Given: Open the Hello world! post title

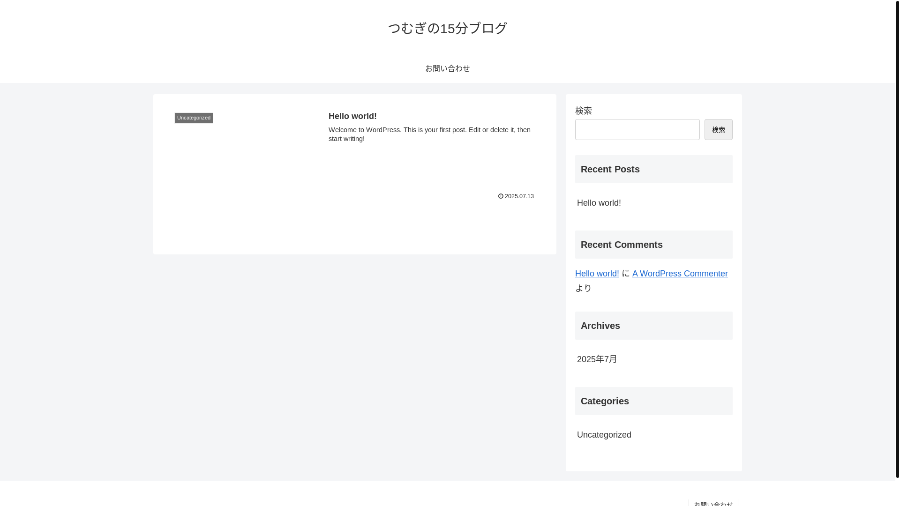Looking at the screenshot, I should click(x=352, y=116).
